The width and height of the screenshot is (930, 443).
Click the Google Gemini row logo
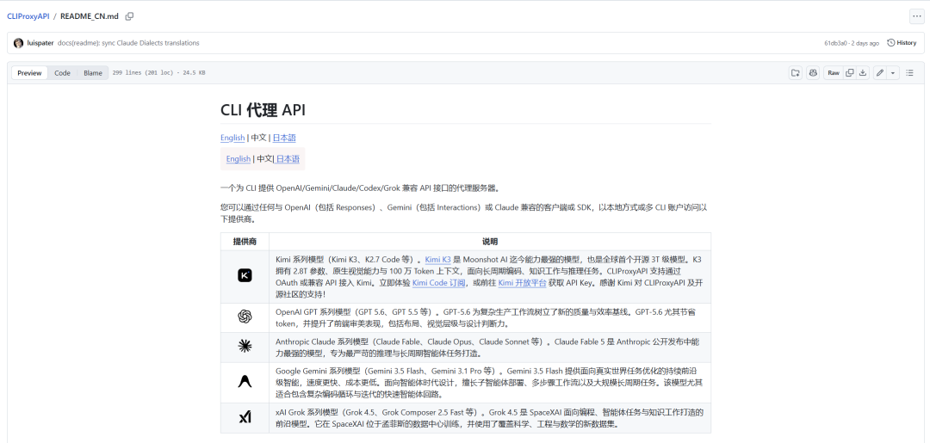pyautogui.click(x=245, y=382)
